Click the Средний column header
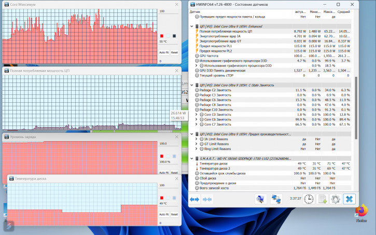This screenshot has width=376, height=235. pyautogui.click(x=344, y=12)
